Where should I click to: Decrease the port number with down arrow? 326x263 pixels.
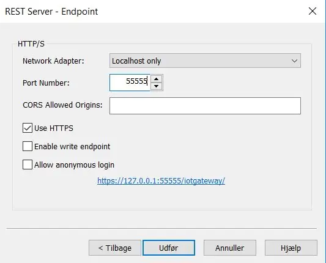point(157,86)
